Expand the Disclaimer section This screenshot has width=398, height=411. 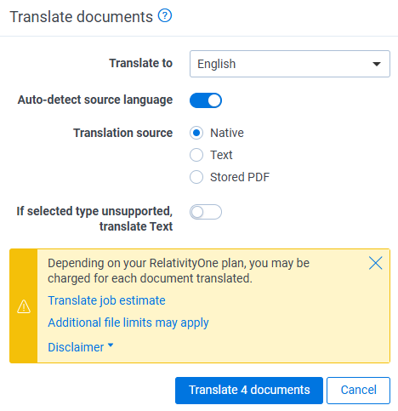(81, 347)
